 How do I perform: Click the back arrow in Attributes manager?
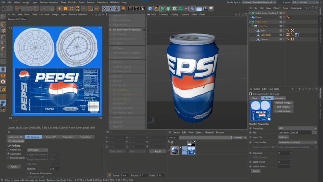pyautogui.click(x=293, y=89)
